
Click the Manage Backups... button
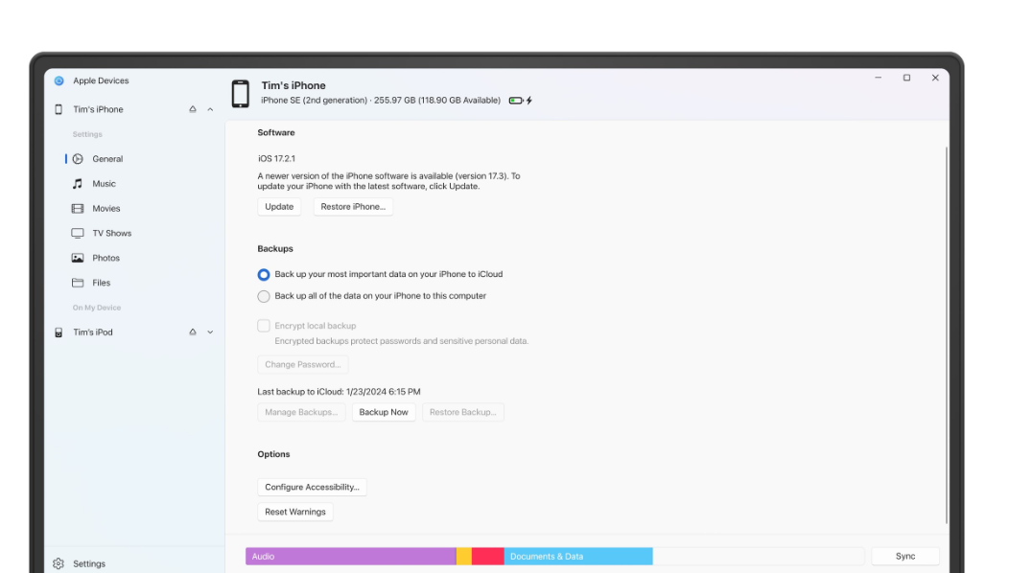(x=301, y=412)
